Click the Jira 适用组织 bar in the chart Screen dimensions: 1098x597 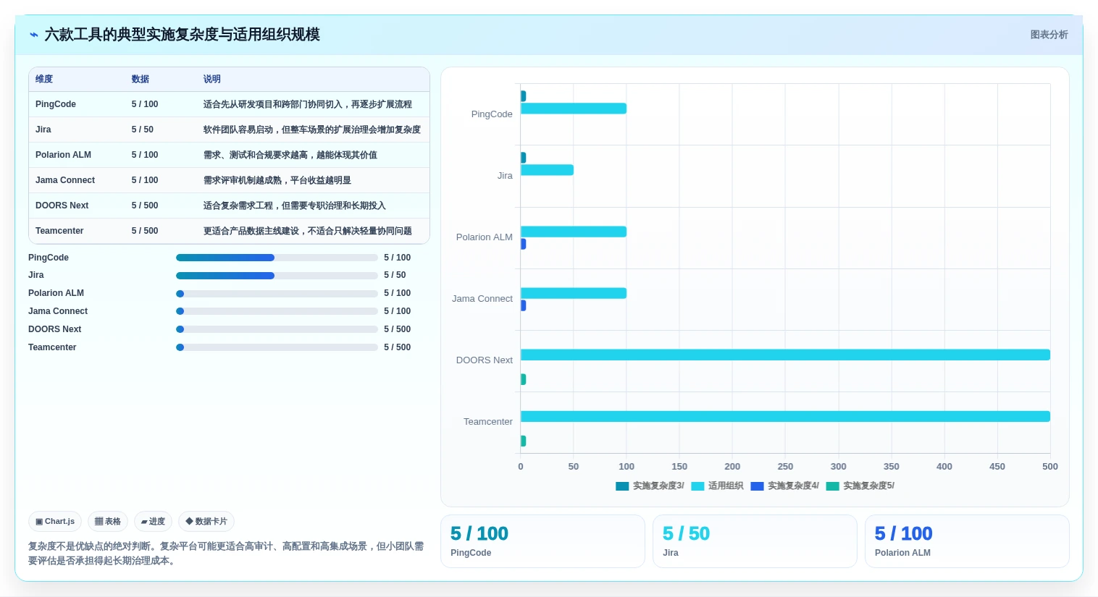point(547,170)
